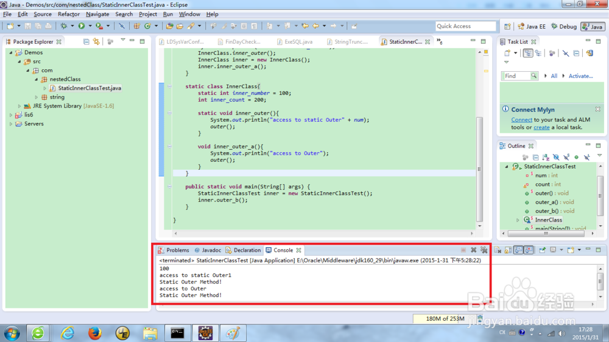Open Run button dropdown arrow
This screenshot has height=342, width=609.
(90, 26)
